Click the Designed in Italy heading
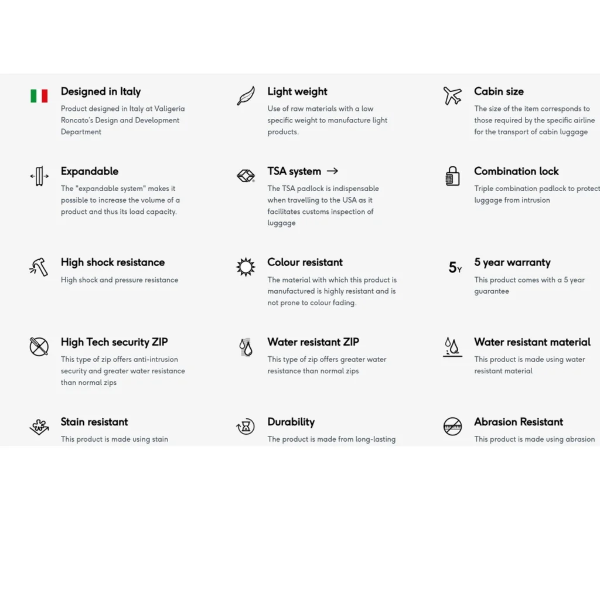Image resolution: width=600 pixels, height=600 pixels. coord(101,91)
